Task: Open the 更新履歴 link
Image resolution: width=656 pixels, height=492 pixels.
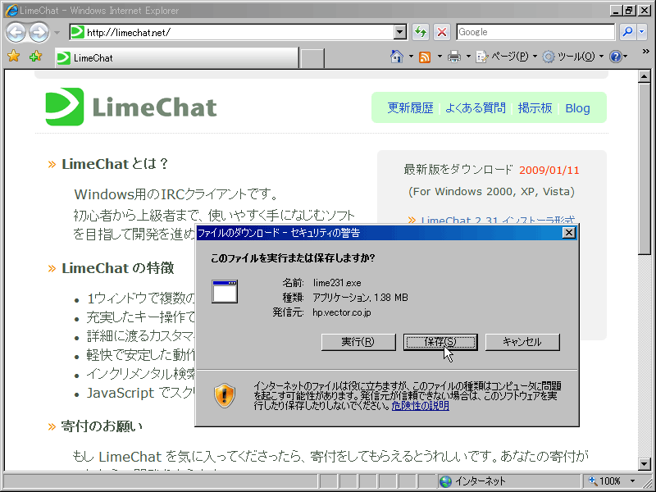Action: [x=410, y=108]
